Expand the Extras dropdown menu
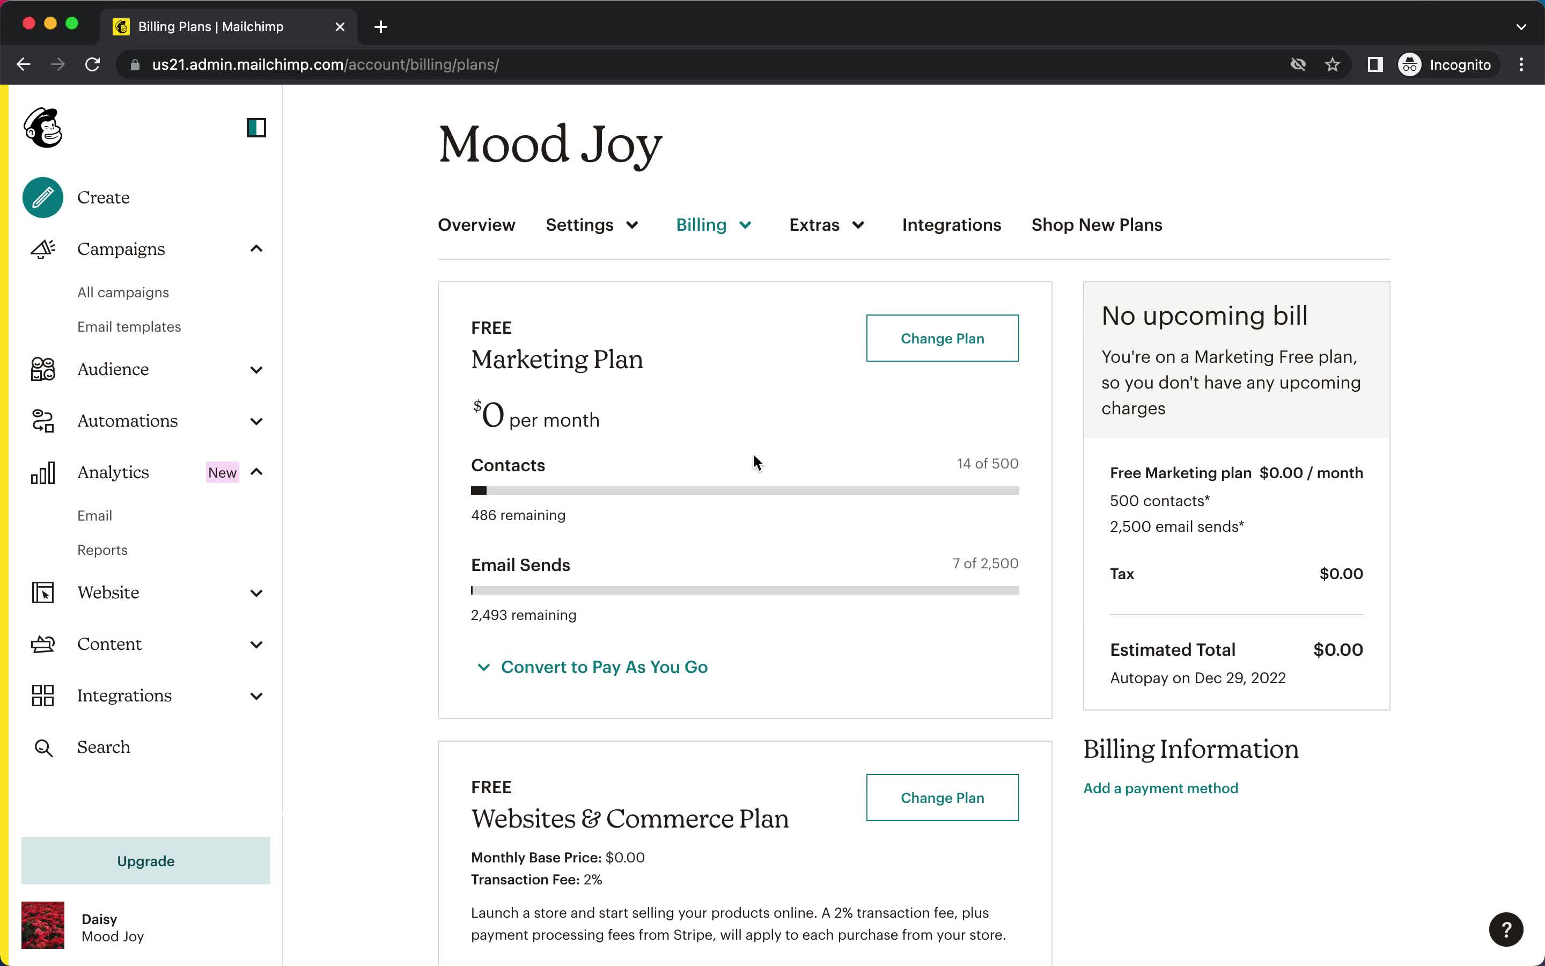The height and width of the screenshot is (966, 1545). (x=828, y=225)
